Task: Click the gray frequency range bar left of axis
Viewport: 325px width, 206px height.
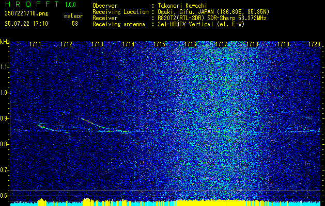Action: pyautogui.click(x=10, y=119)
